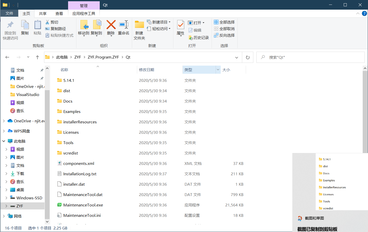Image resolution: width=368 pixels, height=232 pixels.
Task: Click Select all (全部选择)
Action: pyautogui.click(x=224, y=22)
